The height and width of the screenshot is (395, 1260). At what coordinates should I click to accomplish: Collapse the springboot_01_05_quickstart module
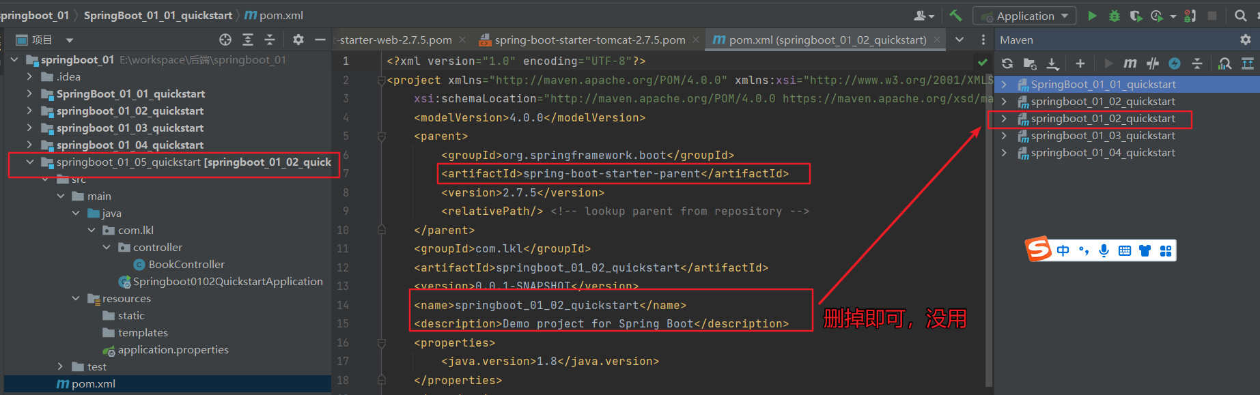29,162
